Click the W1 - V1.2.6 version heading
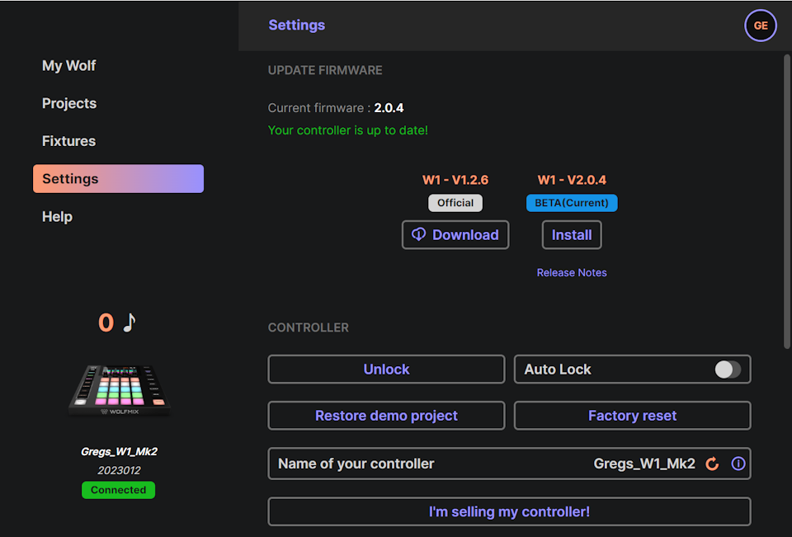792x537 pixels. 455,180
